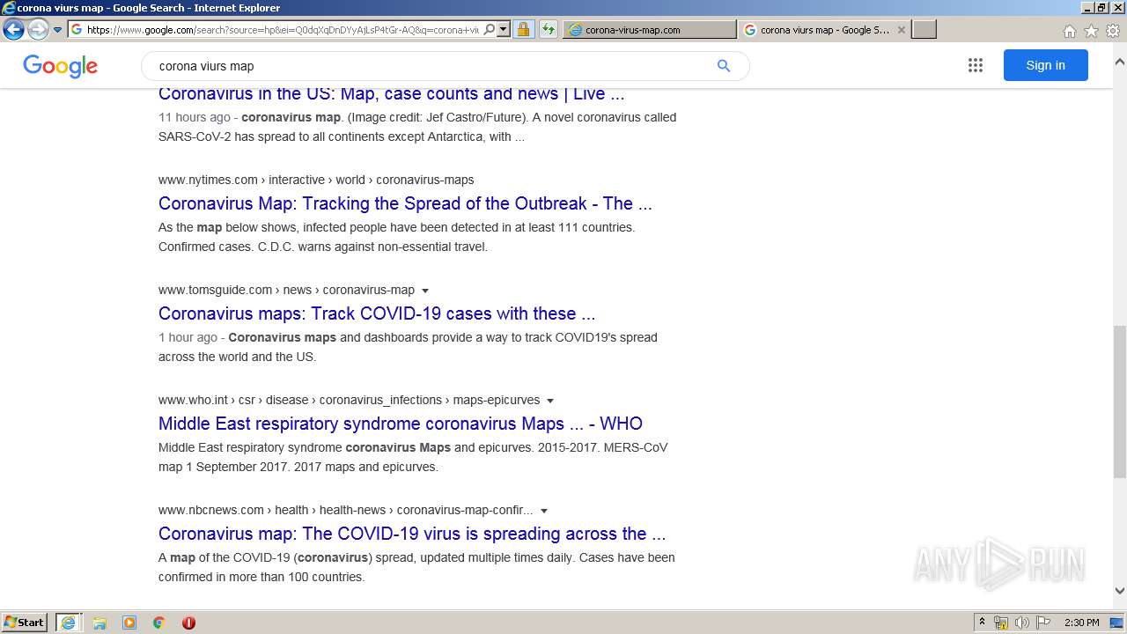This screenshot has height=634, width=1127.
Task: Open 'Coronavirus in the US: Map' result
Action: [391, 93]
